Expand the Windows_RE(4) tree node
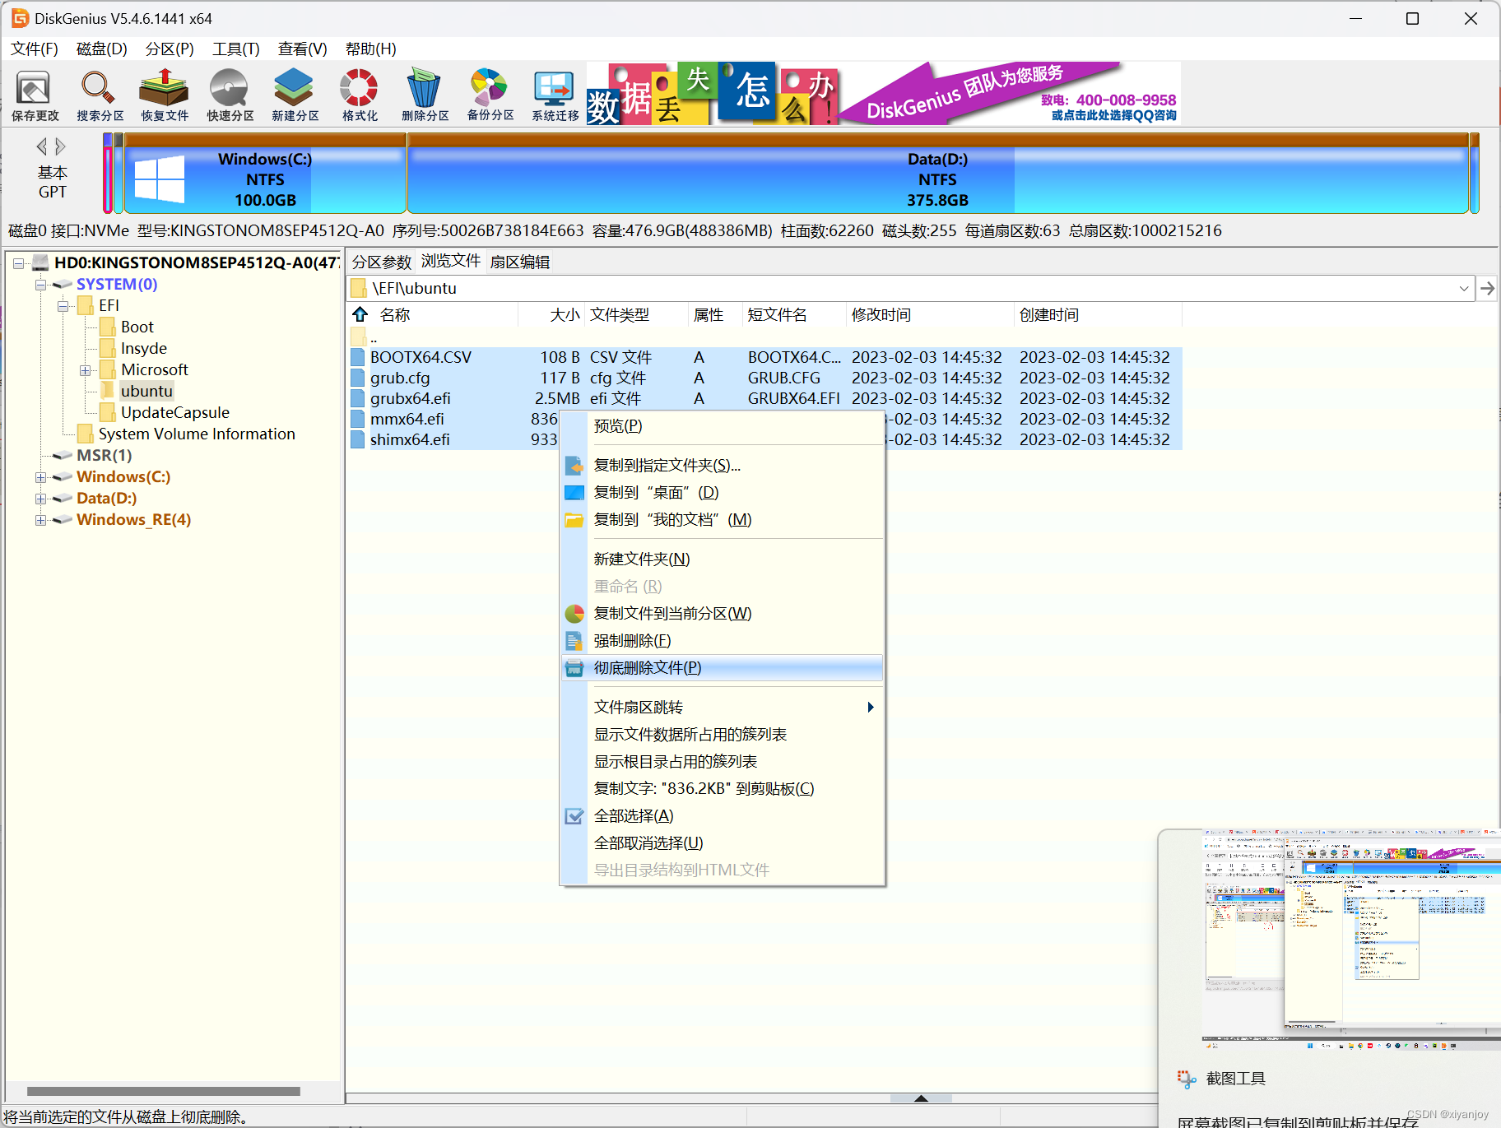The height and width of the screenshot is (1128, 1501). tap(40, 520)
